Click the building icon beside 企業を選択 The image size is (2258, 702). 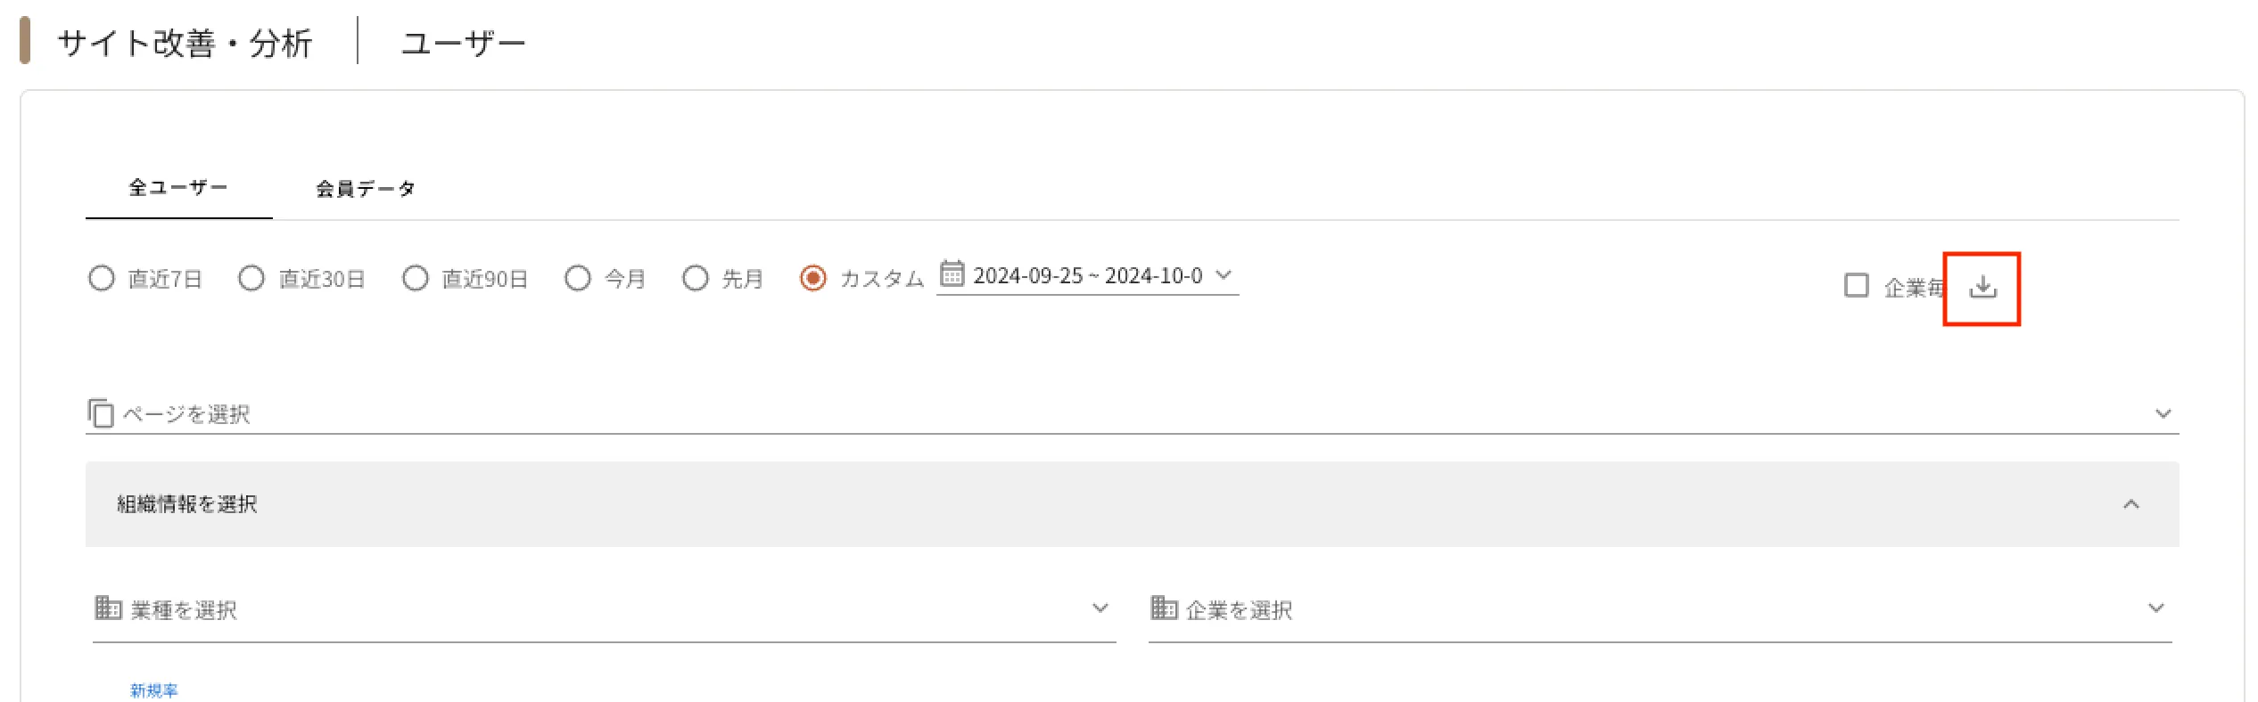[x=1164, y=608]
